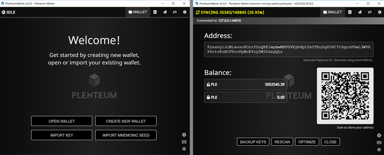This screenshot has width=384, height=155.
Task: Click CREATE NEW WALLET button
Action: tap(126, 121)
